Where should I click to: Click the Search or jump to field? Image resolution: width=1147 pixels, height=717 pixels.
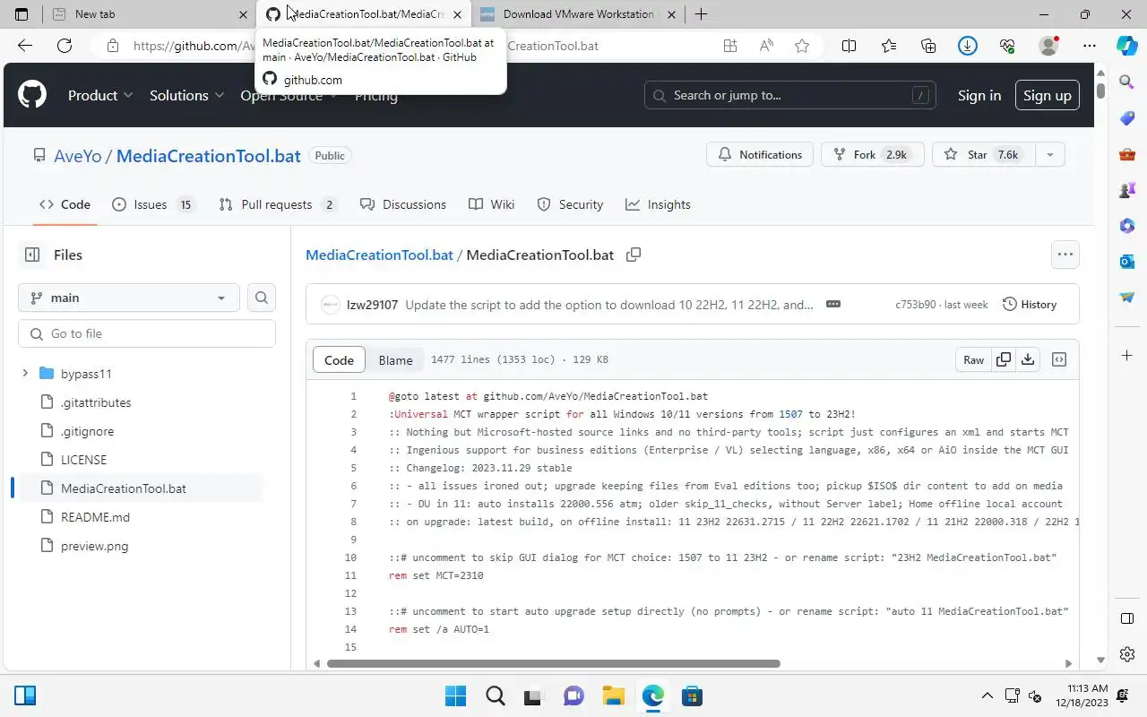(790, 95)
